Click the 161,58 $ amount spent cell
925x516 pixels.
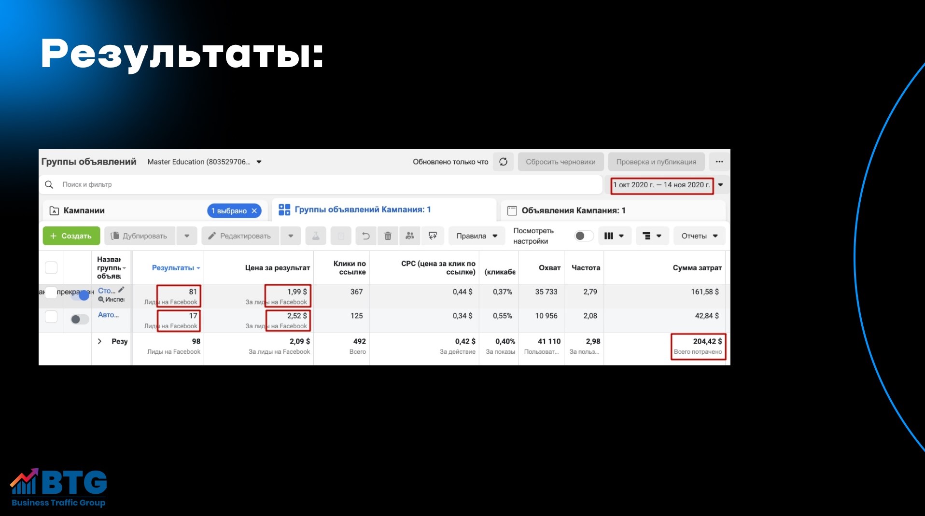[705, 292]
